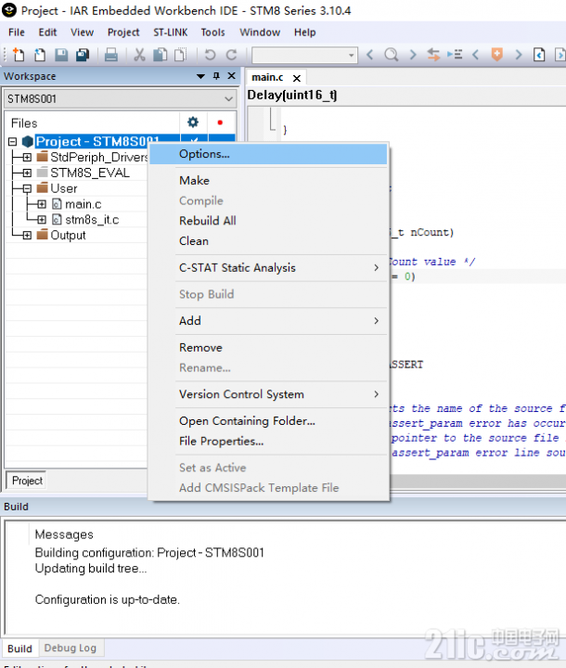Select Make in the context menu
566x668 pixels.
point(268,181)
